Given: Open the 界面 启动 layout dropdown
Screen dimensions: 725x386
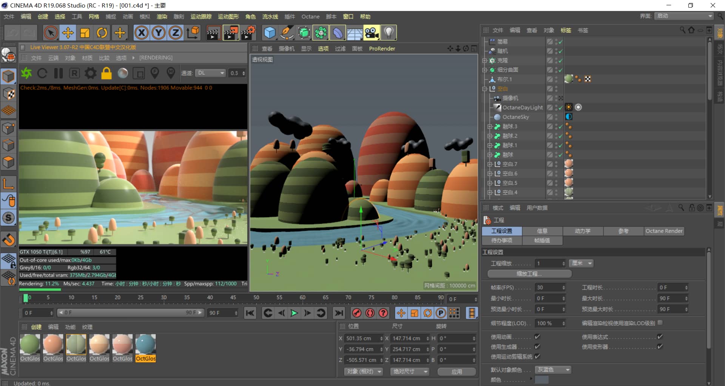Looking at the screenshot, I should click(x=684, y=16).
